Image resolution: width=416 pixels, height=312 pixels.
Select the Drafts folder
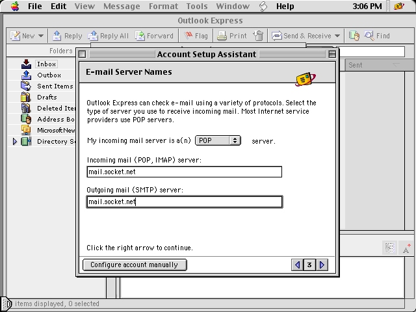(47, 97)
